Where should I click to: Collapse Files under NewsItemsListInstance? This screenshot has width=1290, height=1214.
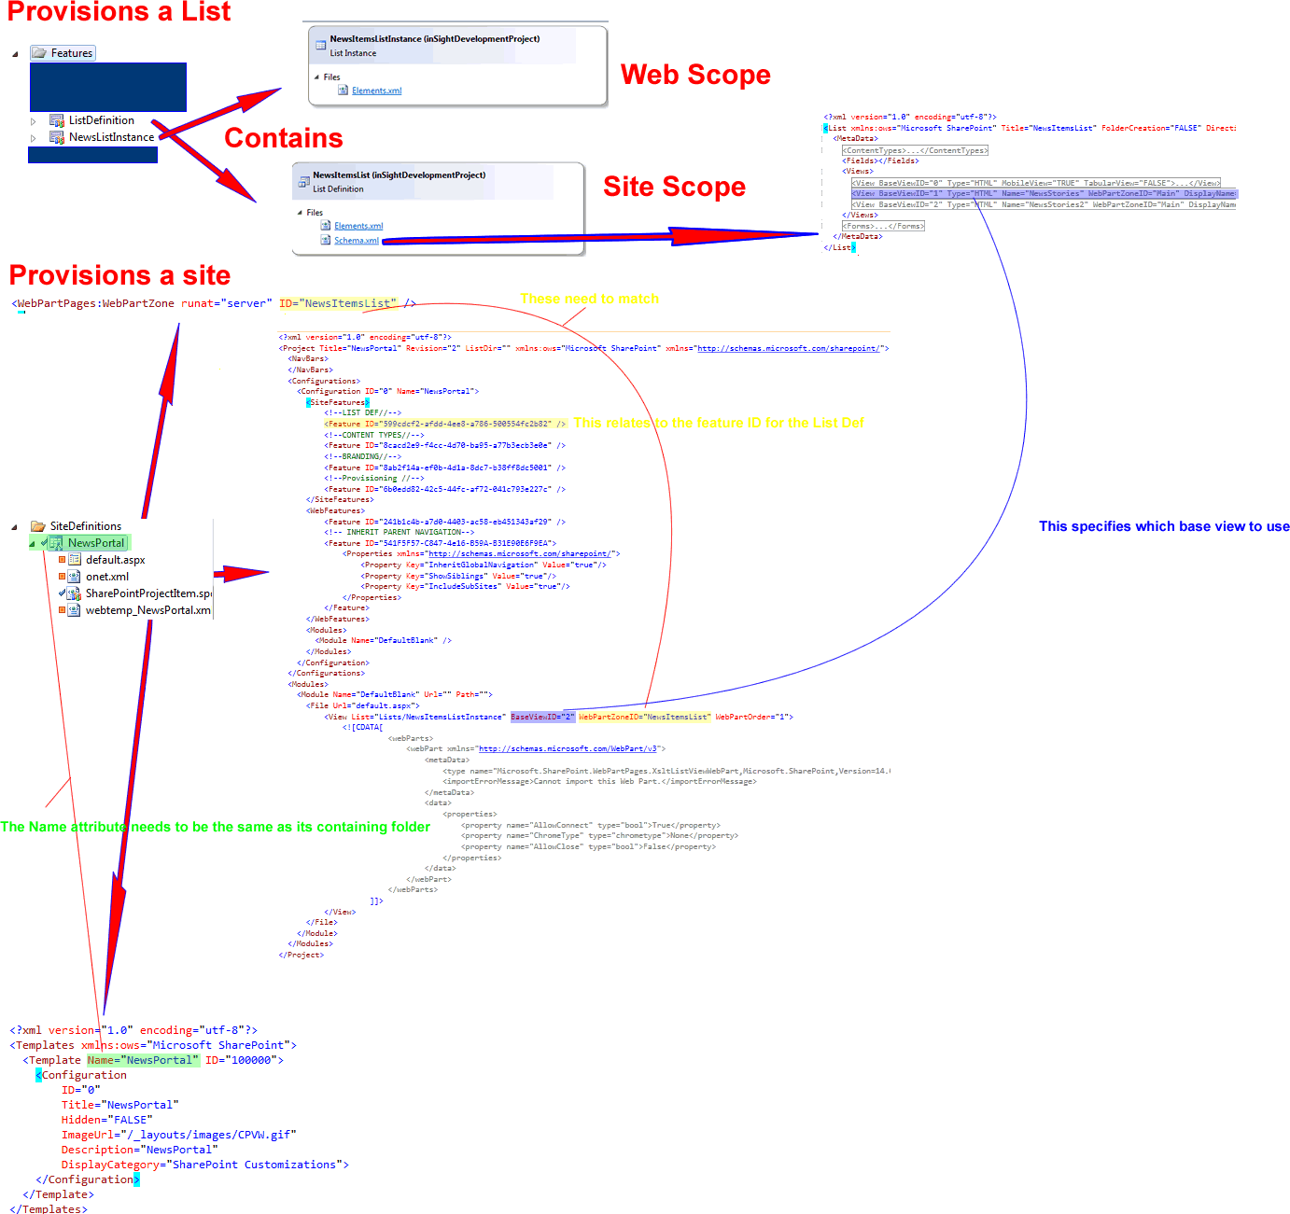316,77
